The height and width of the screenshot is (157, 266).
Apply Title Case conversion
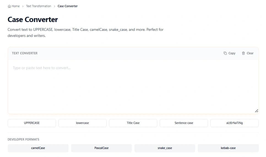coord(133,123)
